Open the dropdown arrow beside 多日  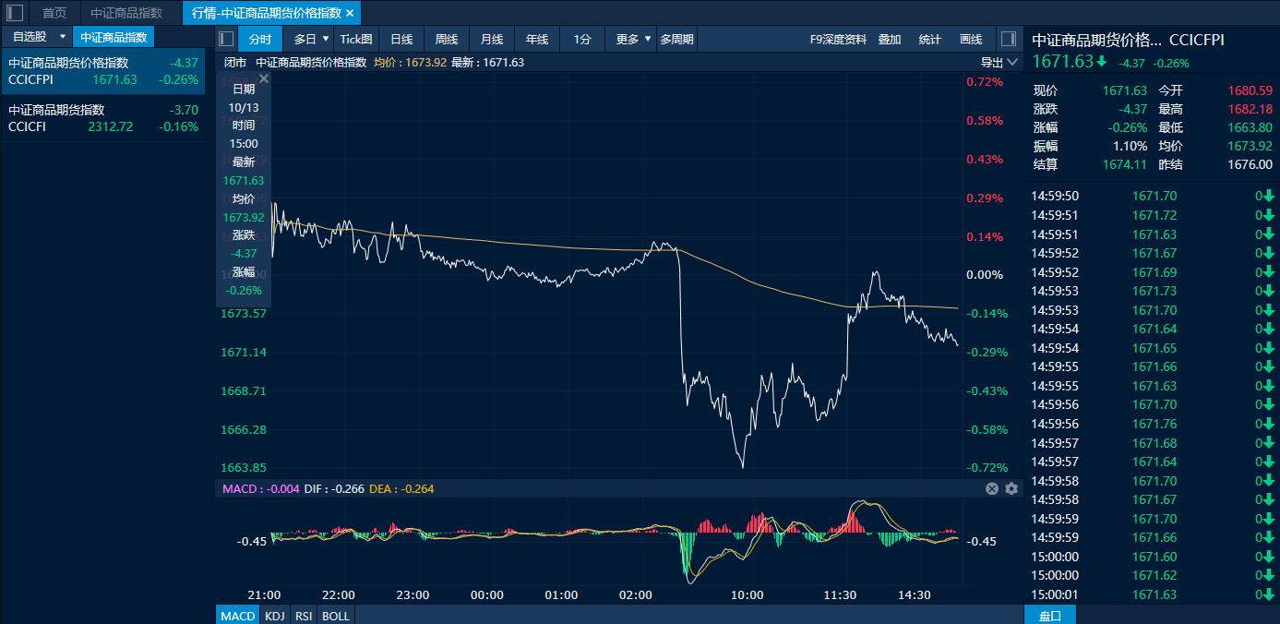[326, 39]
